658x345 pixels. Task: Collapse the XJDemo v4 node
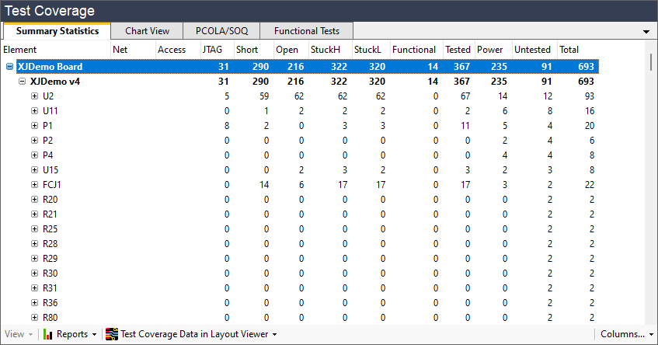22,82
